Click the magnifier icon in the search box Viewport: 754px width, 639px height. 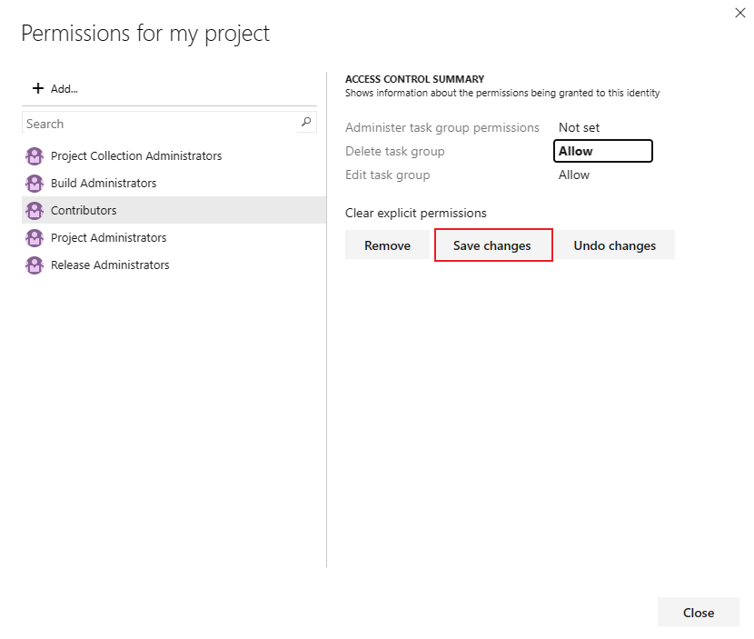pos(306,122)
